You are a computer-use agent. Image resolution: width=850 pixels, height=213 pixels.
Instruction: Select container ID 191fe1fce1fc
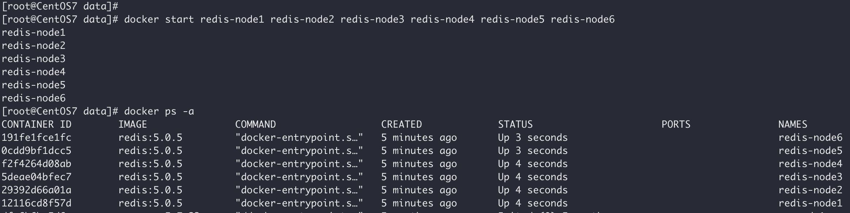pos(37,138)
